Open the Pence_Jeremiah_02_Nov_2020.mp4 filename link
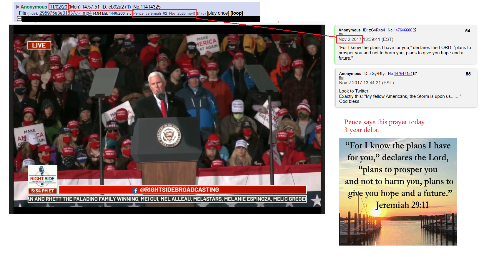The image size is (484, 257). 164,14
